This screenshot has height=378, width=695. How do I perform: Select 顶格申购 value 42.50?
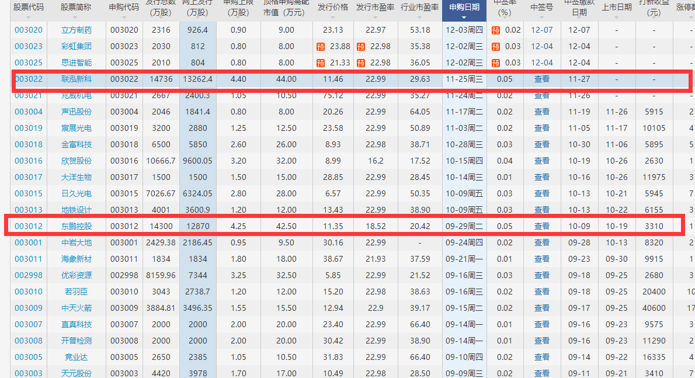coord(286,227)
